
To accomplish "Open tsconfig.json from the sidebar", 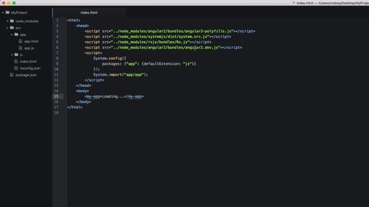I will 30,68.
